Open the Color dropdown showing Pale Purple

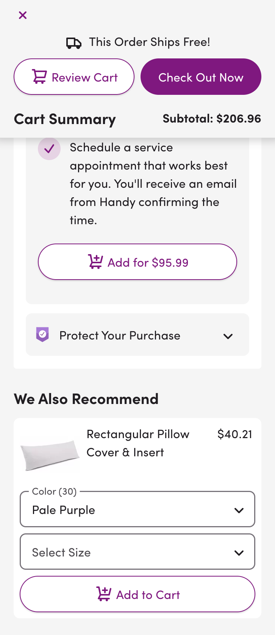pyautogui.click(x=137, y=509)
